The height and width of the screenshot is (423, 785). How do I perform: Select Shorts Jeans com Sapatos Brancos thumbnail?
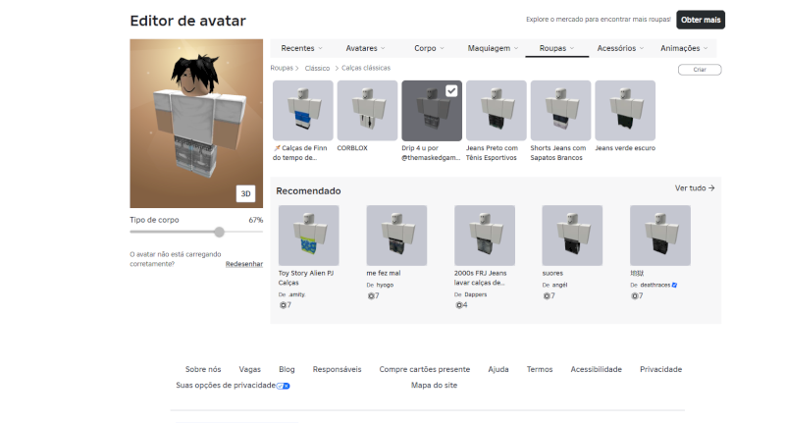560,111
